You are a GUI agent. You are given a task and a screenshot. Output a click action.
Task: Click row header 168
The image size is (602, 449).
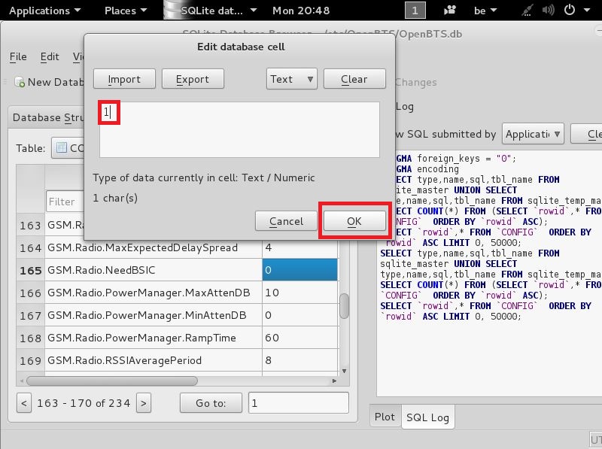click(30, 338)
